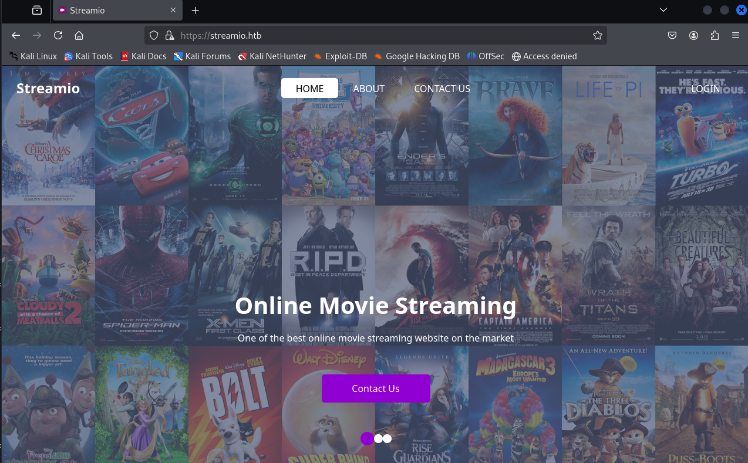Click the Brave movie poster
Image resolution: width=748 pixels, height=463 pixels.
click(x=515, y=136)
